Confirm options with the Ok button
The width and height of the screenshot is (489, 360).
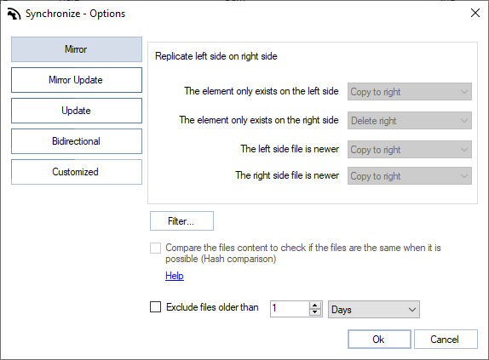click(379, 339)
